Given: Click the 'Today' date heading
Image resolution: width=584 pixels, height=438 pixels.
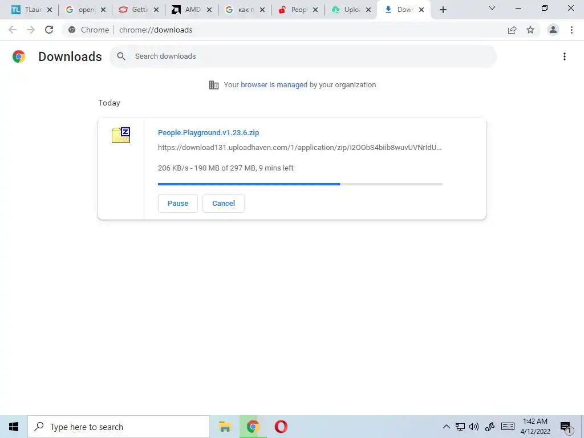Looking at the screenshot, I should 109,103.
